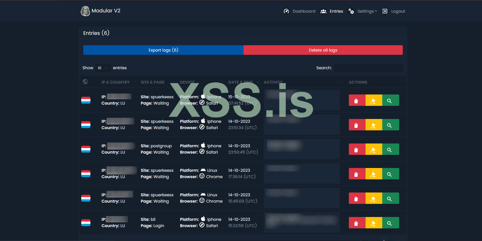Click the Export logs (6) button
482x241 pixels.
click(163, 50)
